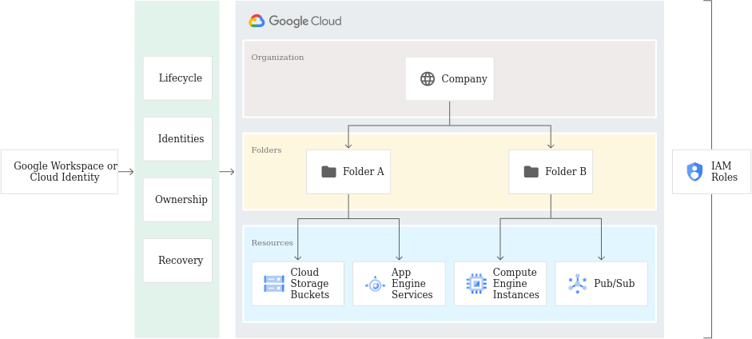Image resolution: width=752 pixels, height=339 pixels.
Task: Click the globe icon beside Company
Action: (428, 78)
